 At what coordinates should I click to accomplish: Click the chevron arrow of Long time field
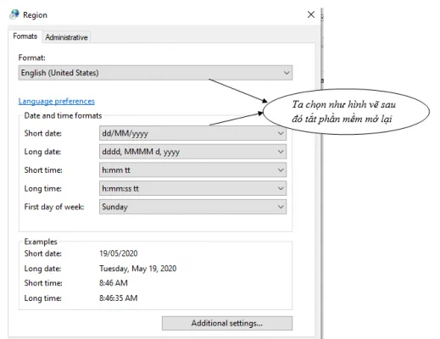pos(281,188)
